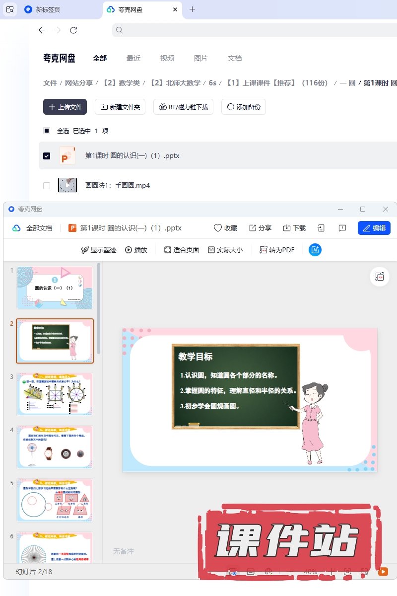Click the floating copy icon above slide
The image size is (397, 596).
(380, 277)
